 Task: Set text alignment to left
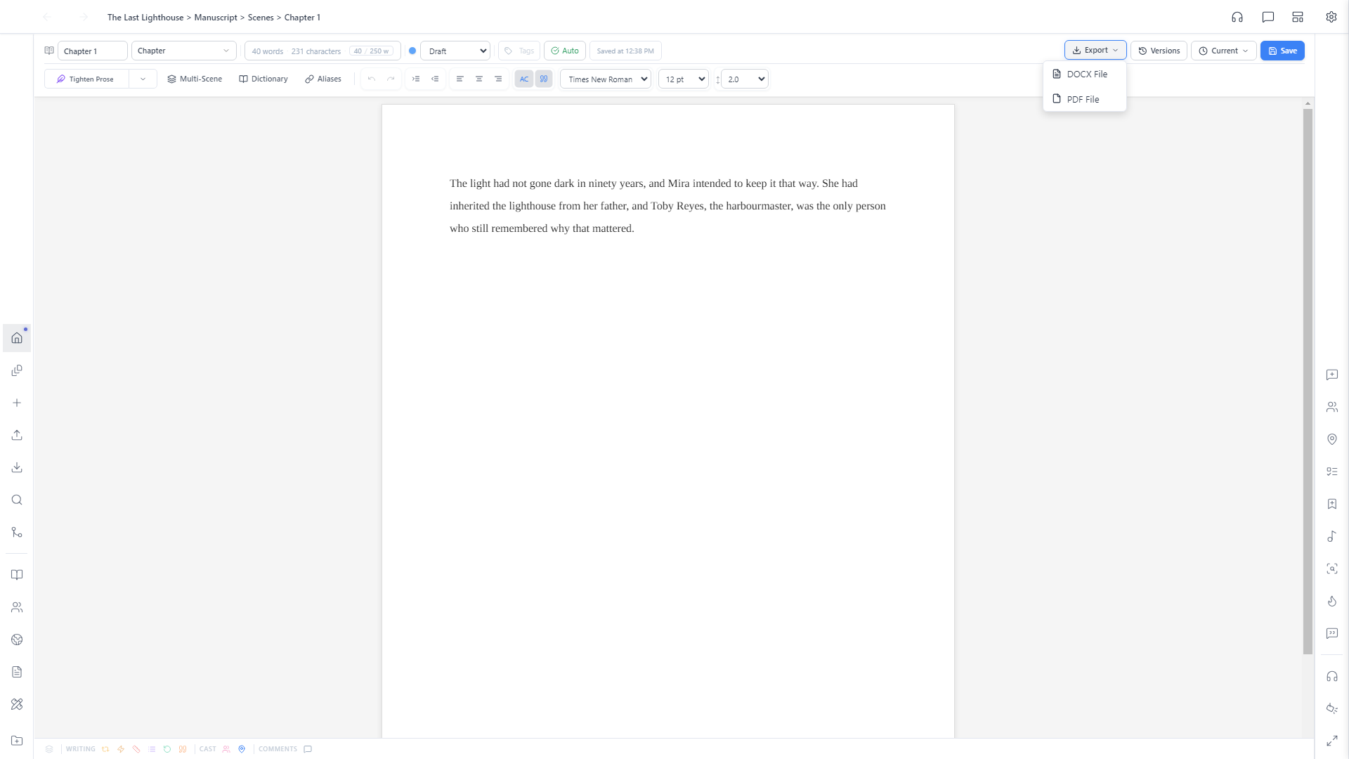[x=460, y=79]
